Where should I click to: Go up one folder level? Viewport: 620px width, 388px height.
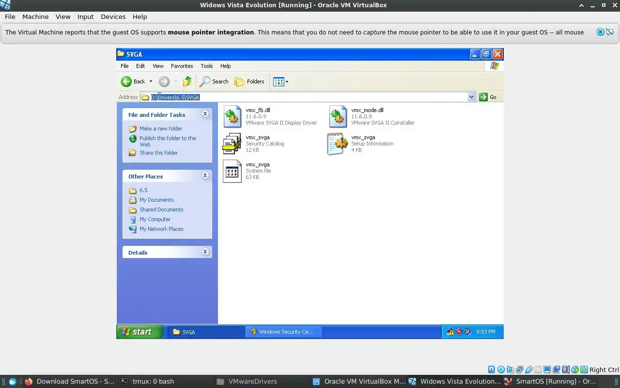[187, 81]
